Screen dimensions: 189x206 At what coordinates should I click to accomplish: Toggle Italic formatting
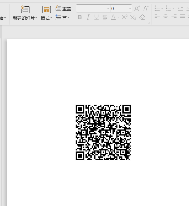click(x=88, y=17)
